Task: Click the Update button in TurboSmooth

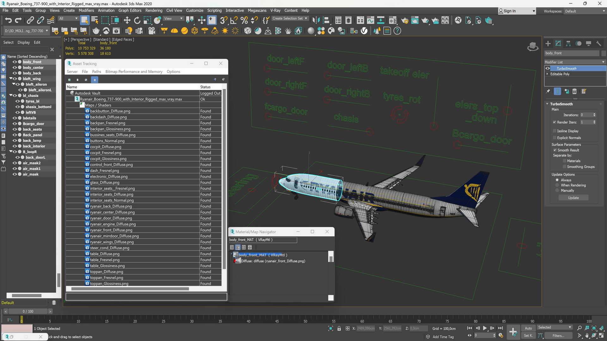Action: pos(573,197)
